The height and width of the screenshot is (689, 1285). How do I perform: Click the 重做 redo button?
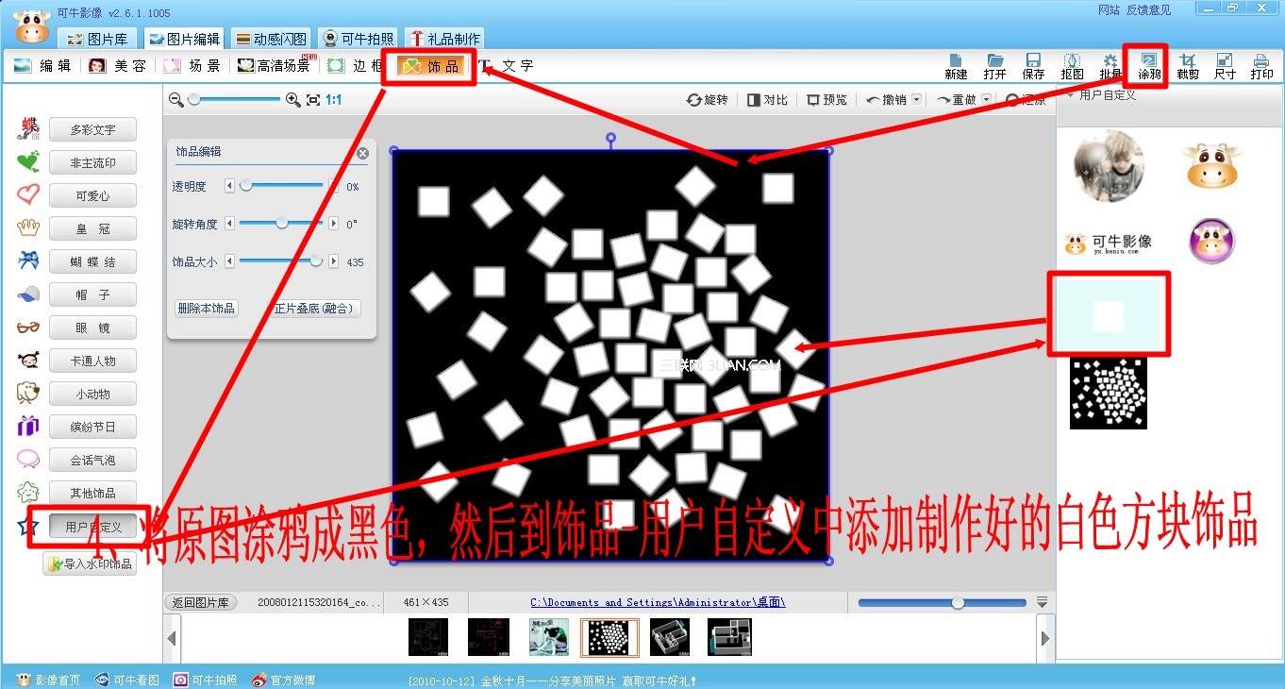956,99
